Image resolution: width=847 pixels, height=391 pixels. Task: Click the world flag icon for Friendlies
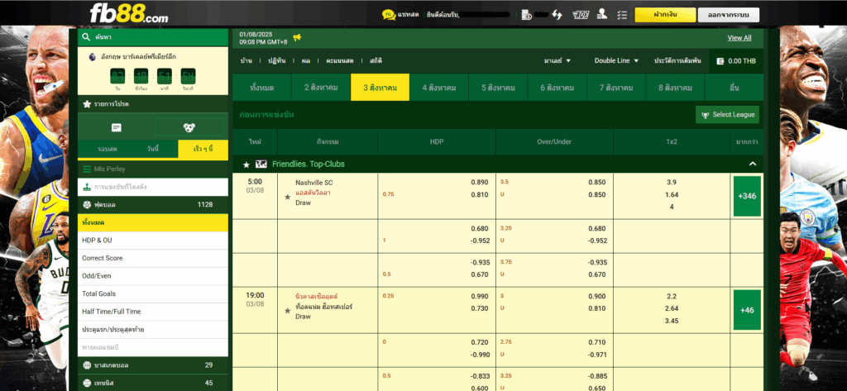(261, 165)
